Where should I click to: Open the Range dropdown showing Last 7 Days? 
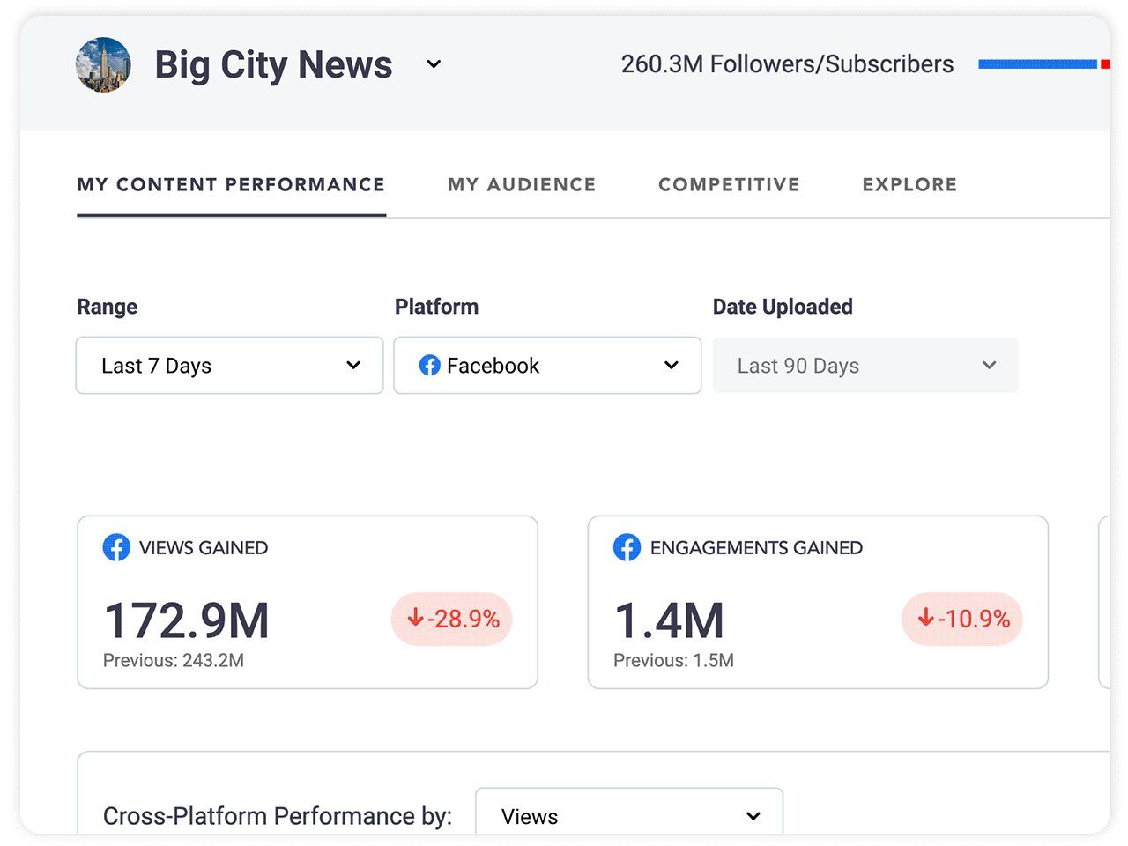tap(229, 365)
